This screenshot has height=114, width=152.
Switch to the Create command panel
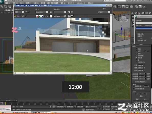pyautogui.click(x=132, y=13)
